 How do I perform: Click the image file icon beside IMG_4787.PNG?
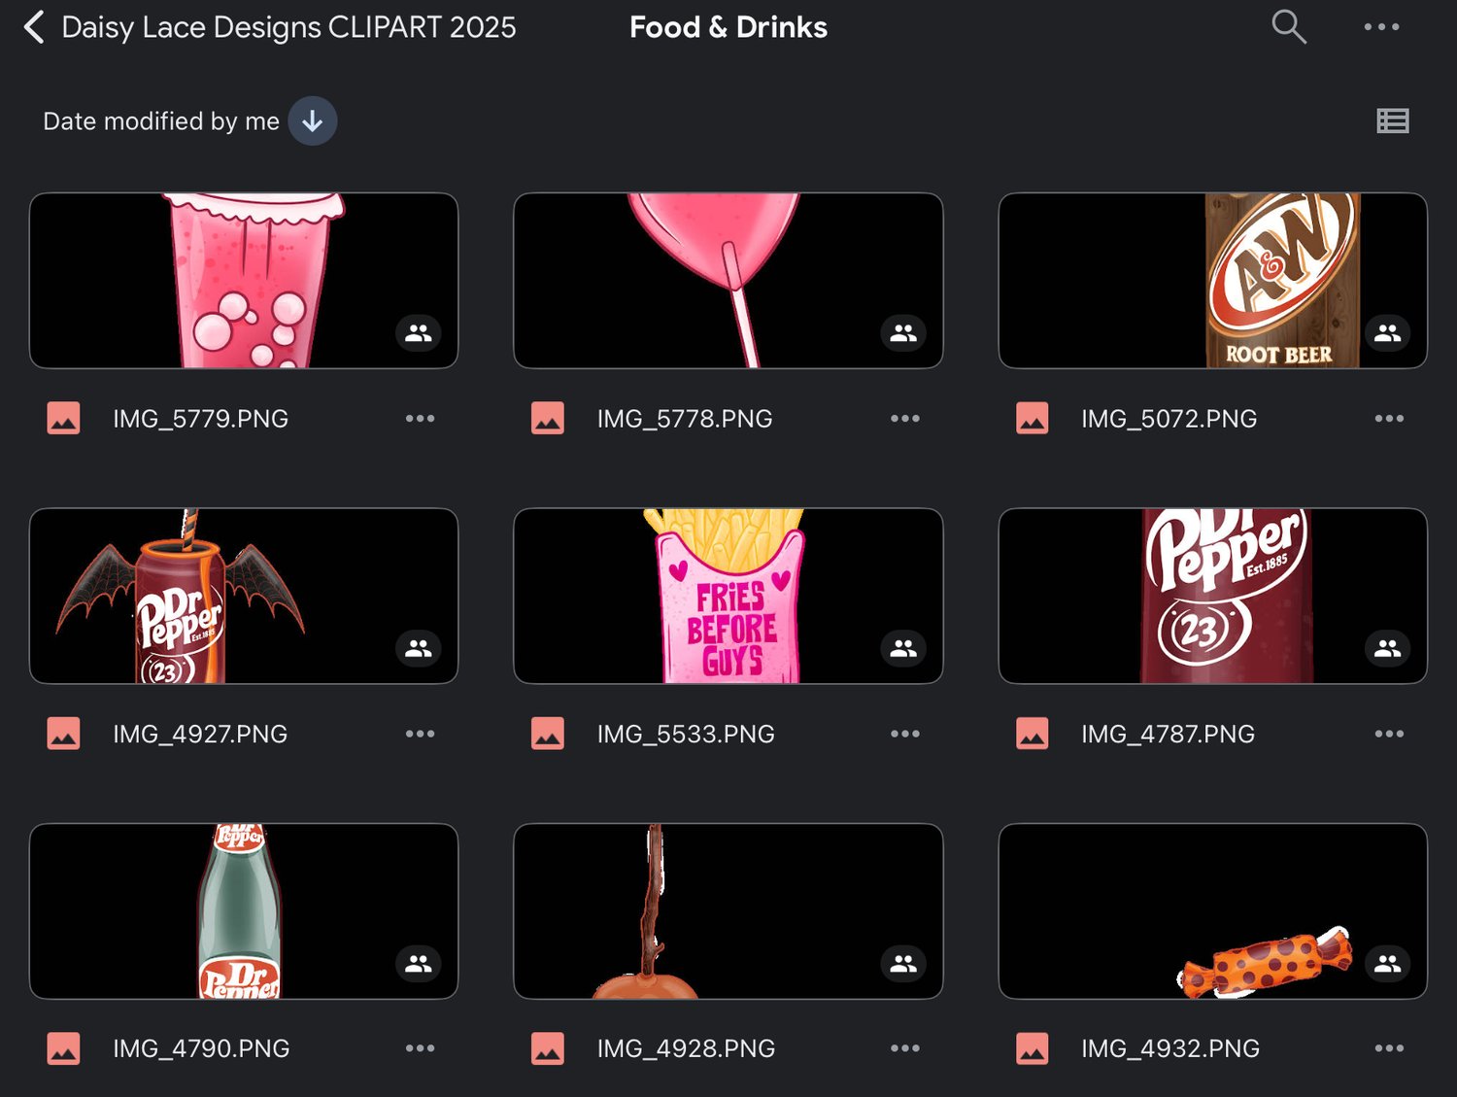pos(1033,734)
